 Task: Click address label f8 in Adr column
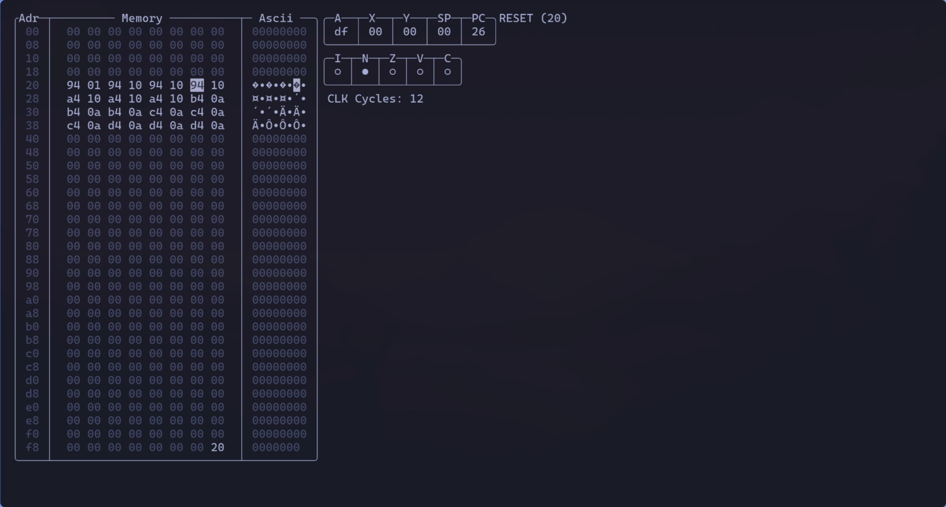point(32,448)
